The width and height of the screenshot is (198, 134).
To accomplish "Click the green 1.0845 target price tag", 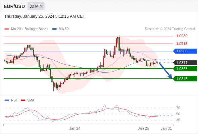I will click(185, 79).
